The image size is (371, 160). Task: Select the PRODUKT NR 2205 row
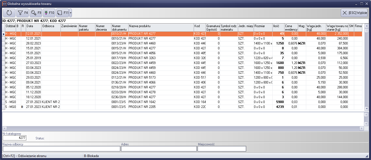[x=161, y=107]
